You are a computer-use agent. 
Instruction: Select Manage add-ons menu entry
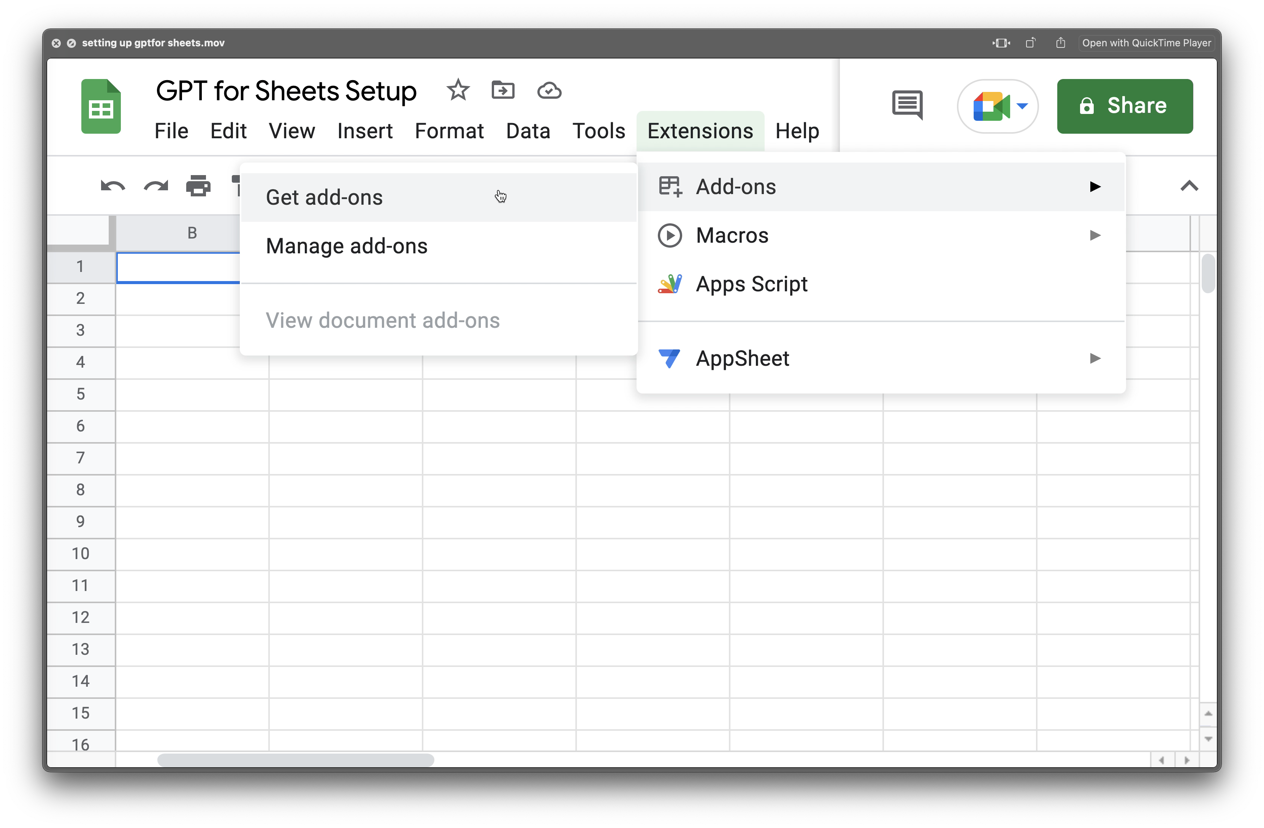(x=346, y=246)
